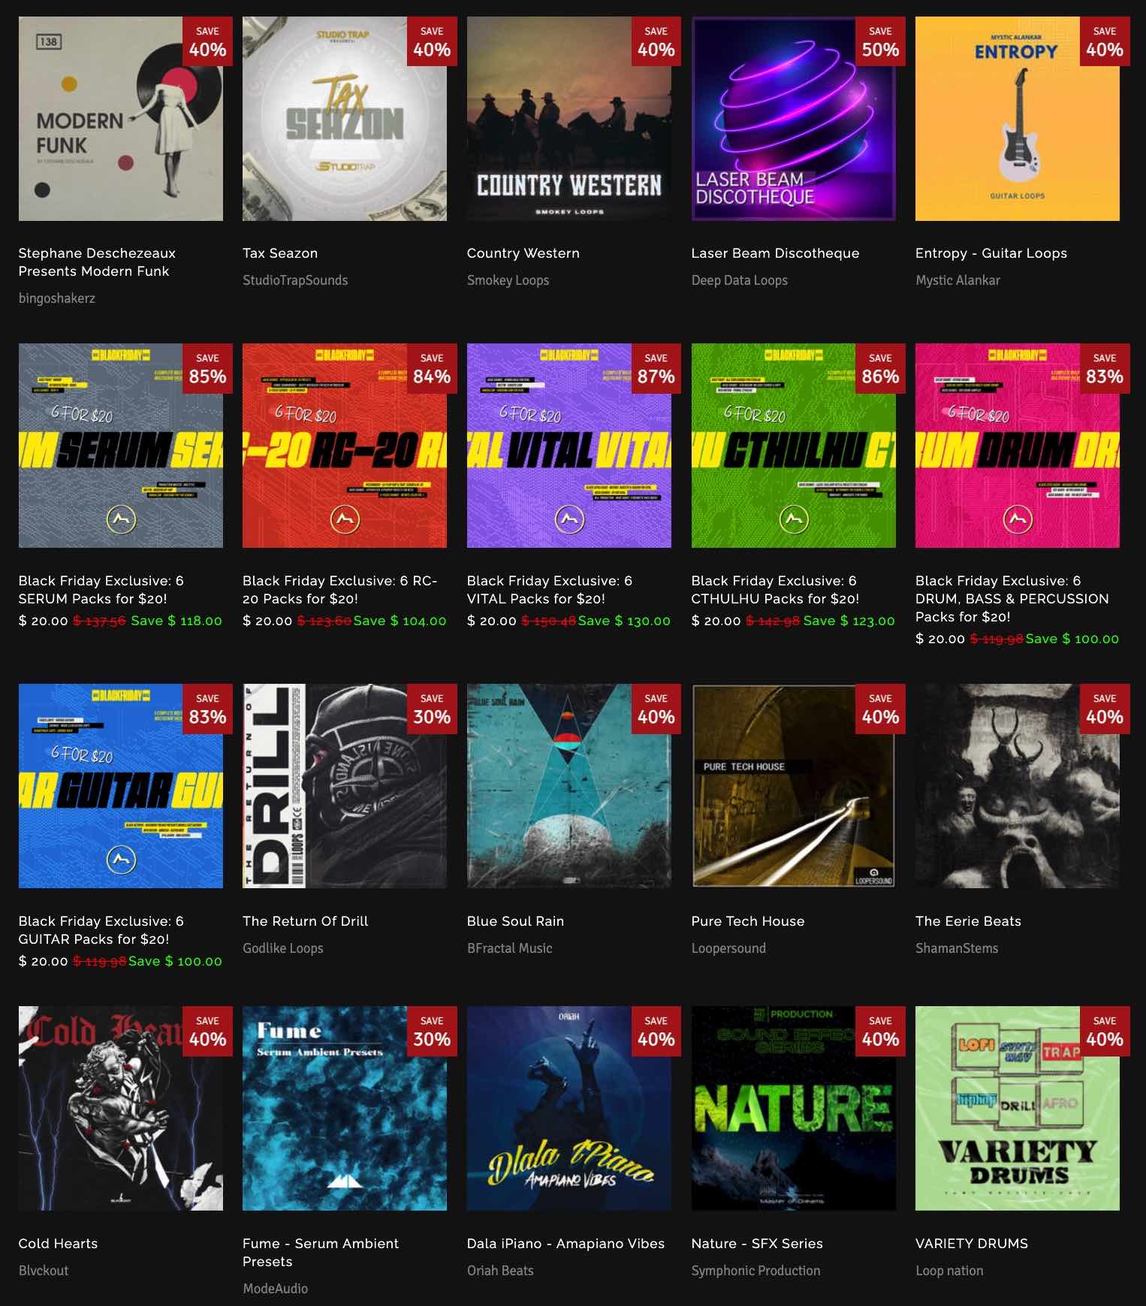1146x1306 pixels.
Task: Visit the bingoshakerz label page
Action: click(x=57, y=298)
